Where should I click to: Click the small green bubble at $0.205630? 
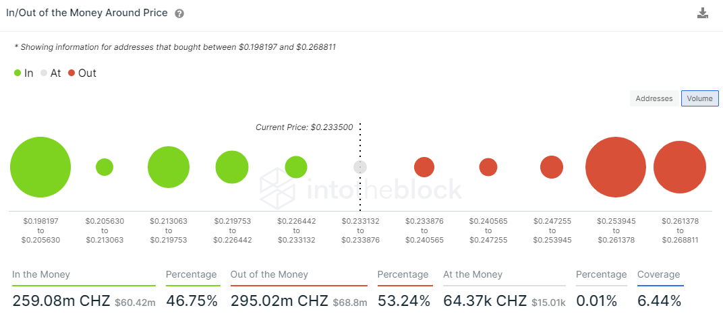click(105, 167)
